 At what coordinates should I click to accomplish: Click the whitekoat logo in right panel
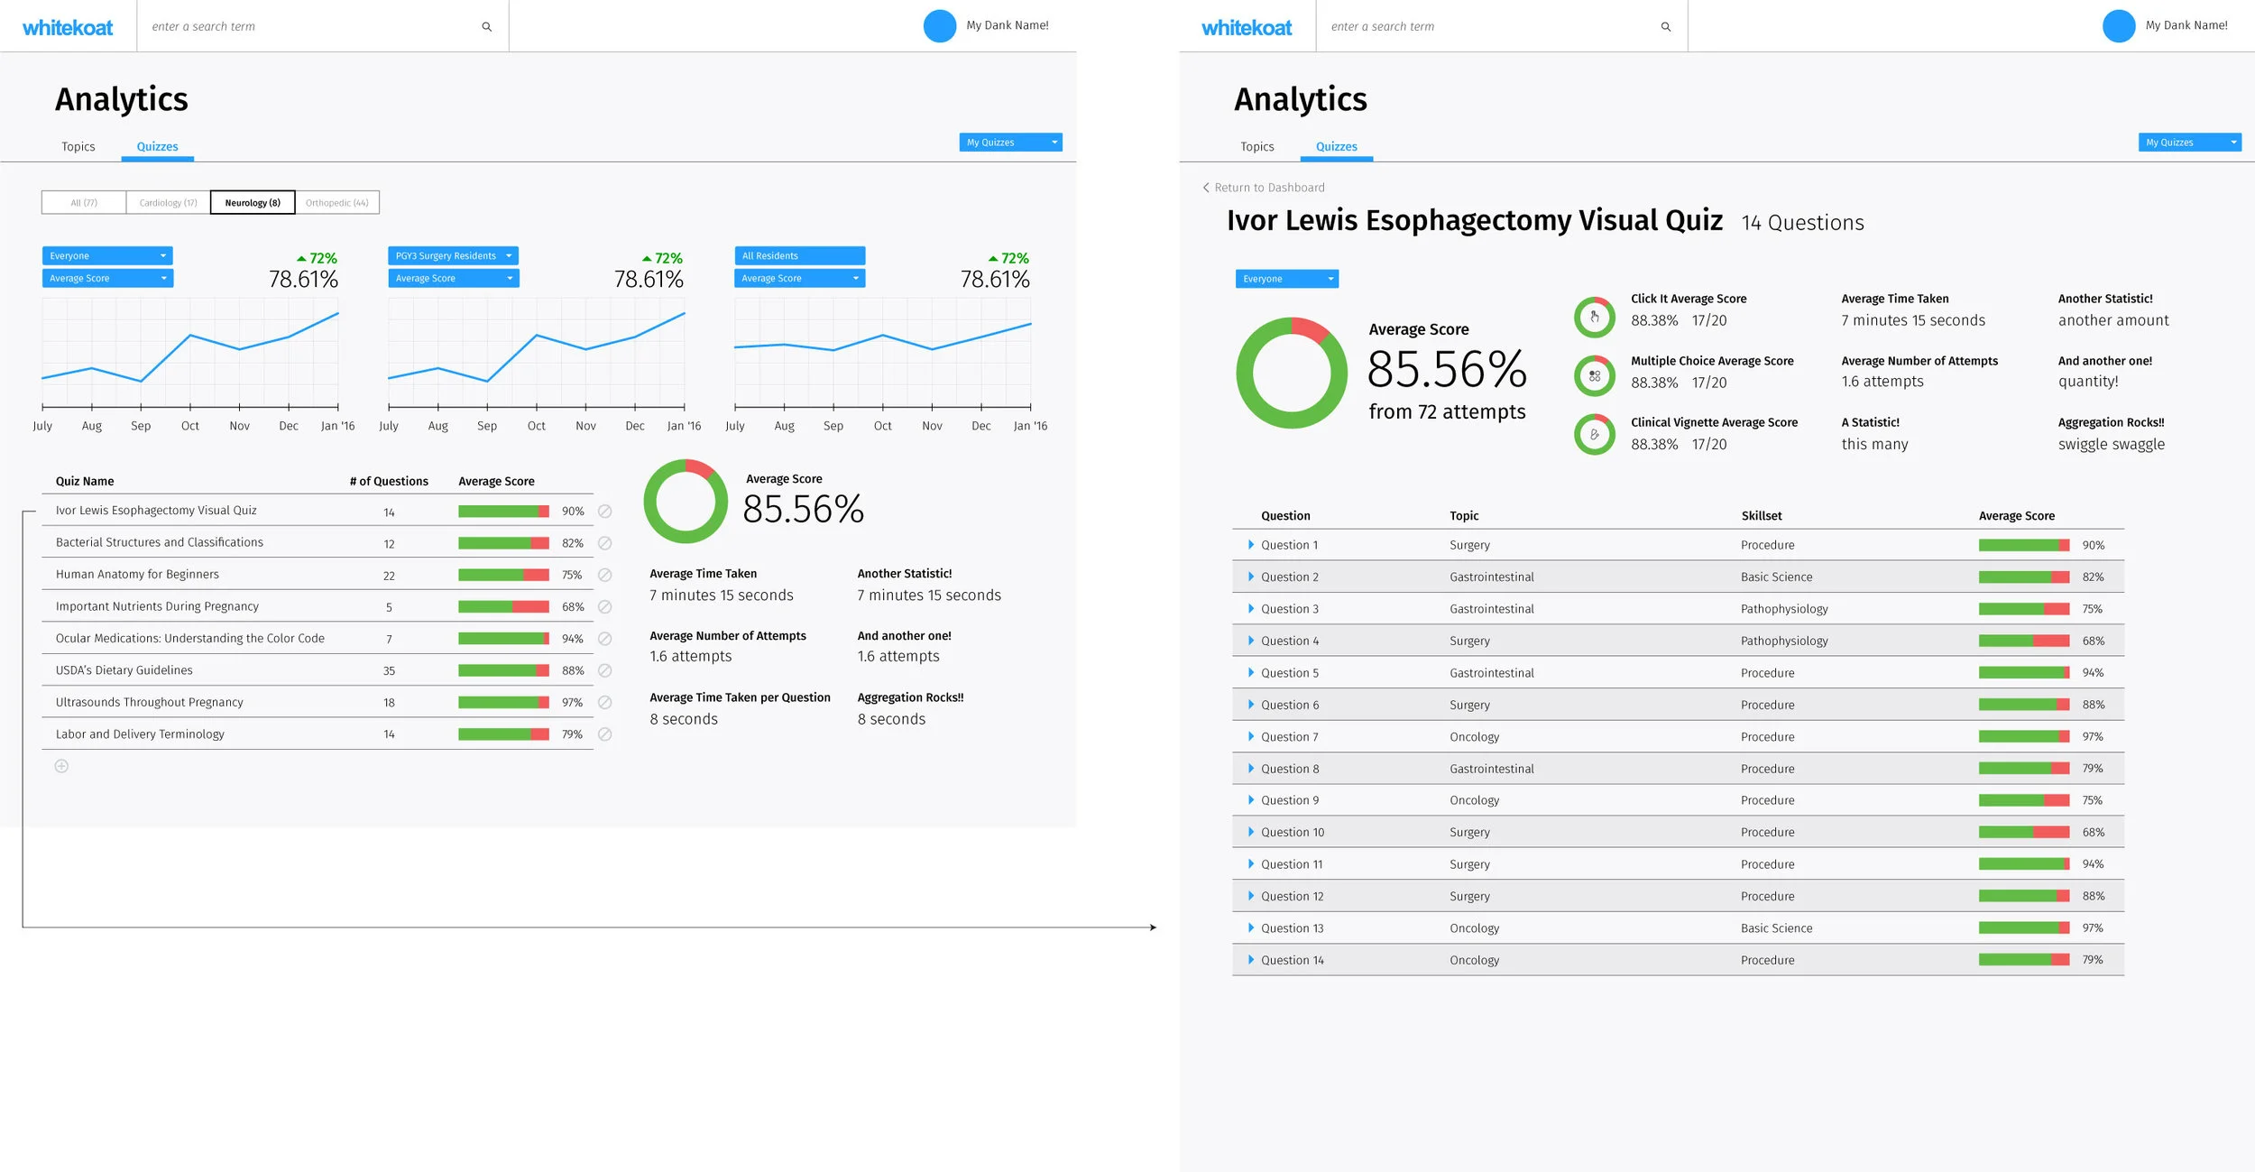click(1246, 28)
